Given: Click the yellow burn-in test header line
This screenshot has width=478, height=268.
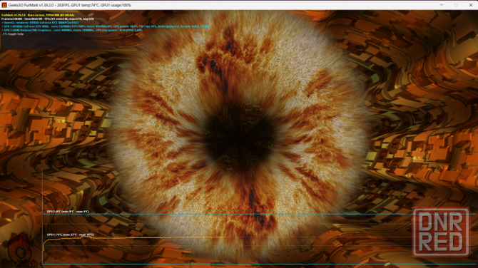Looking at the screenshot, I should pos(38,15).
